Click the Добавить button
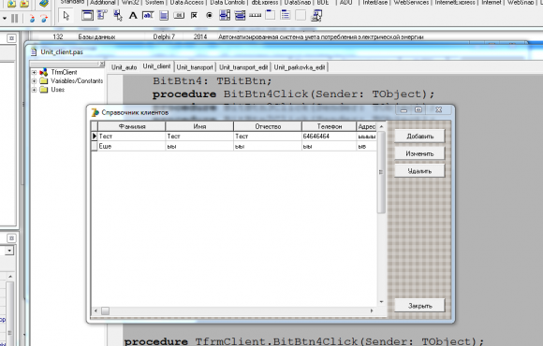The image size is (543, 346). tap(419, 137)
